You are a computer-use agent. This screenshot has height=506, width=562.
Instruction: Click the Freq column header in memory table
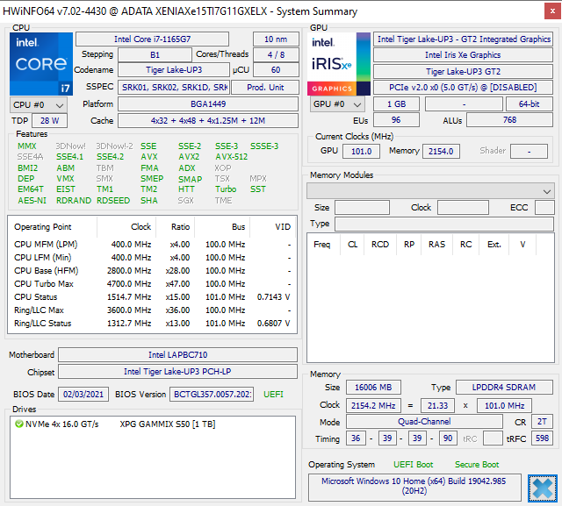click(x=322, y=245)
